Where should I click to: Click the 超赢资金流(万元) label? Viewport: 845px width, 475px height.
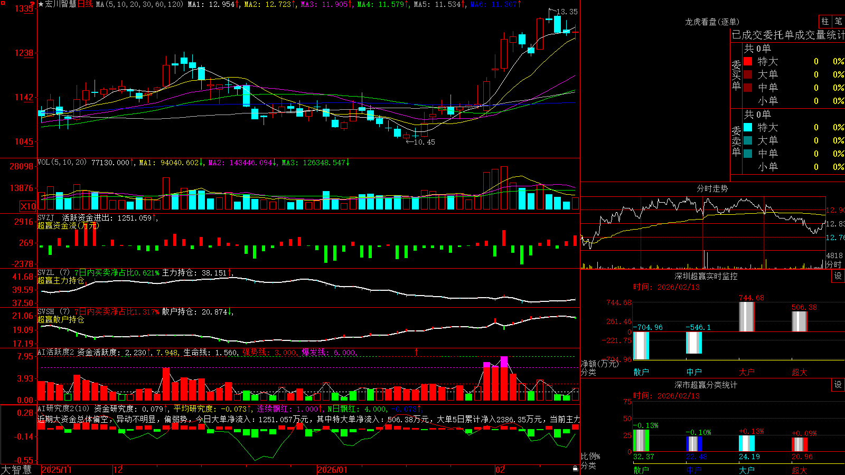click(68, 225)
